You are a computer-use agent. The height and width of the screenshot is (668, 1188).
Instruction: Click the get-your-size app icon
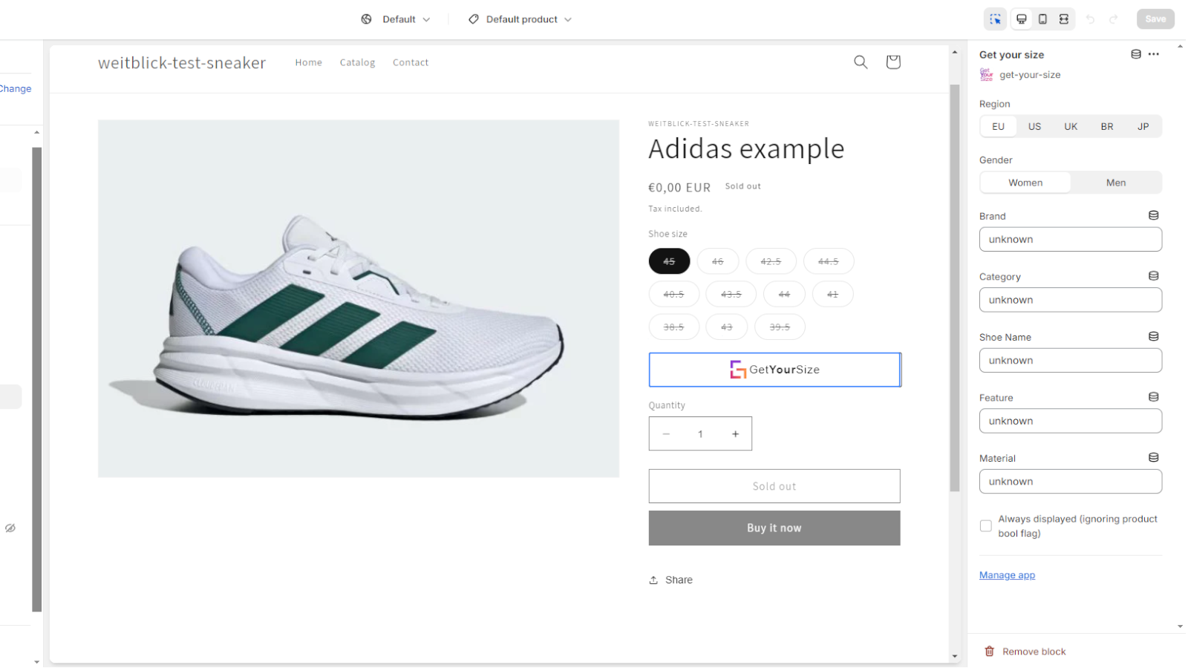(986, 74)
